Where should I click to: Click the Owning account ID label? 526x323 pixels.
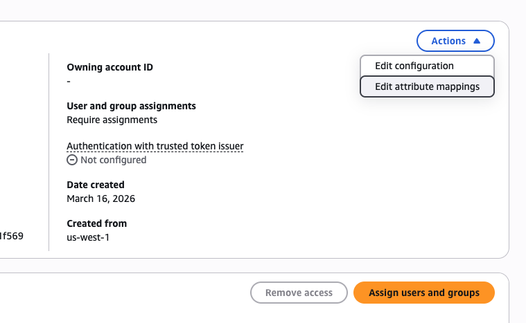[x=109, y=67]
